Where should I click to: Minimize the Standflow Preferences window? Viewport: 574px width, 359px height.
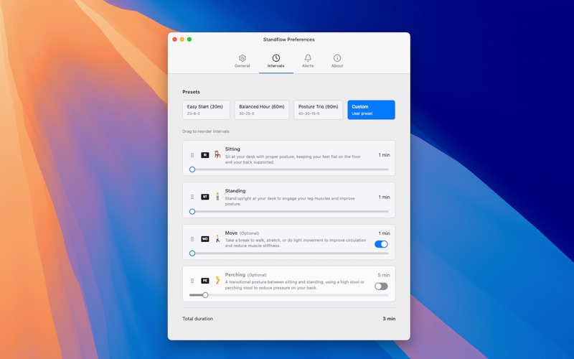pyautogui.click(x=182, y=39)
